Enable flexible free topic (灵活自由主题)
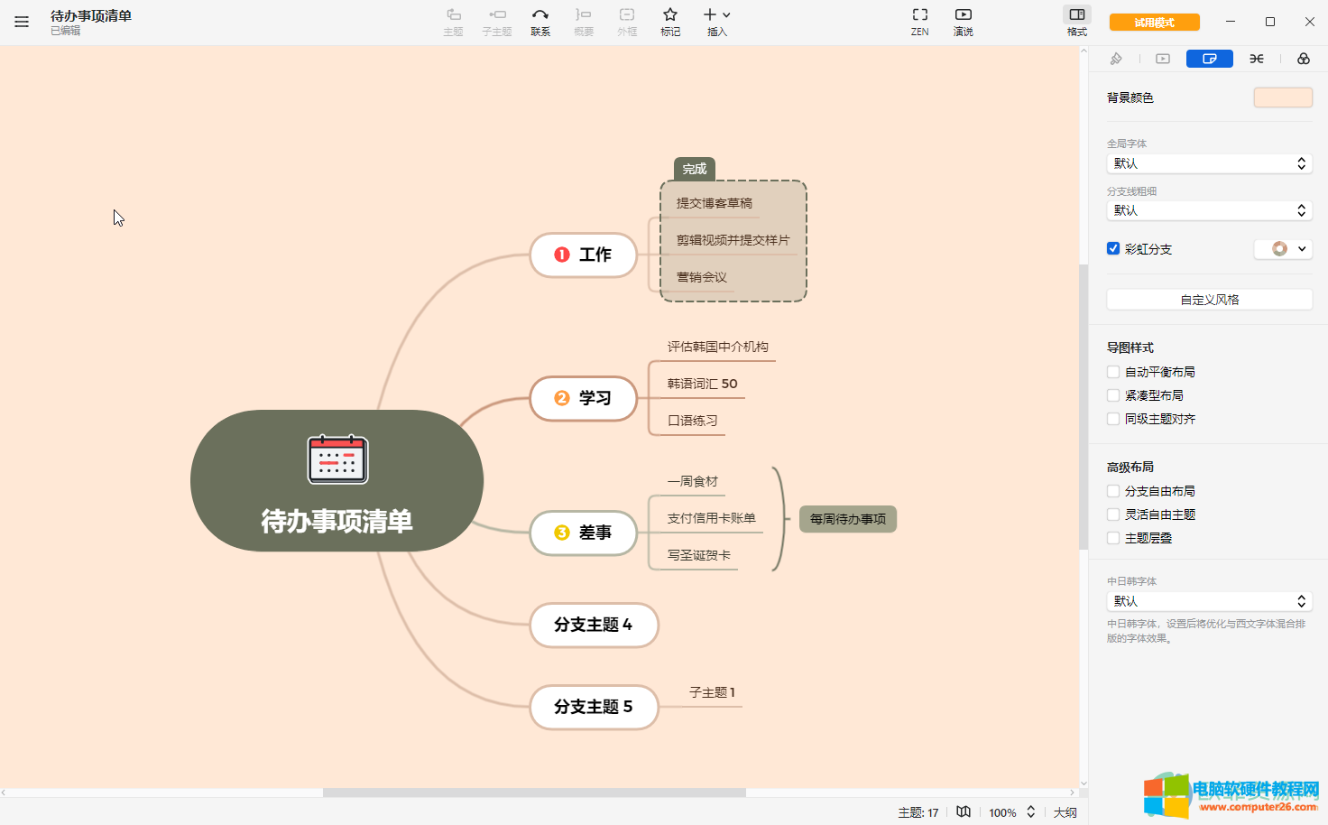The image size is (1328, 825). coord(1113,514)
